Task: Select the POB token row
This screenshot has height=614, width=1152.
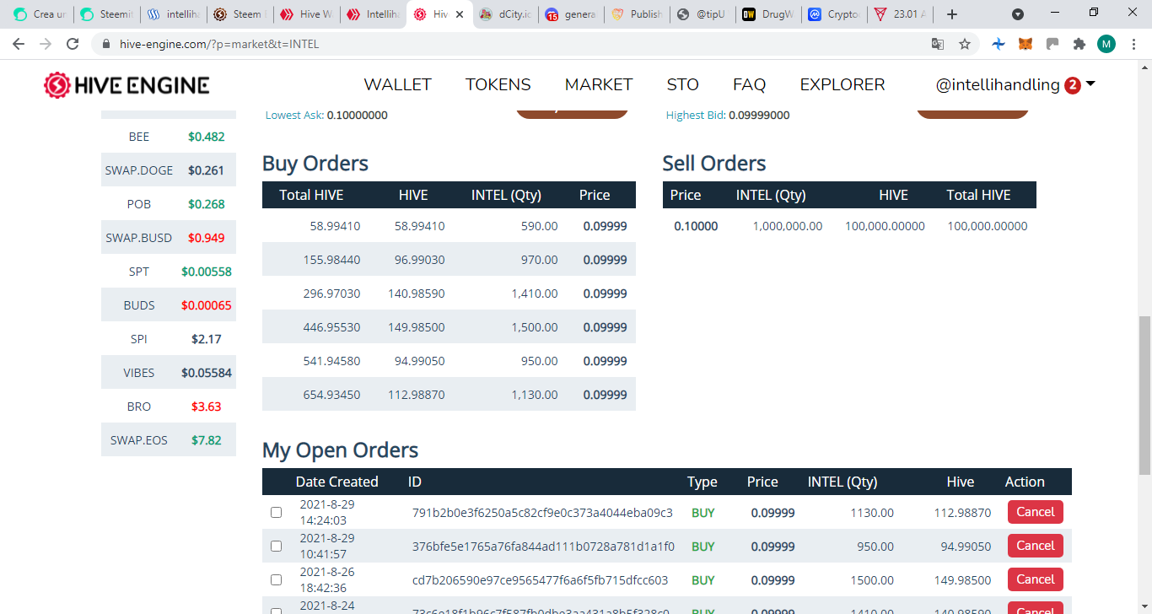Action: click(x=169, y=204)
